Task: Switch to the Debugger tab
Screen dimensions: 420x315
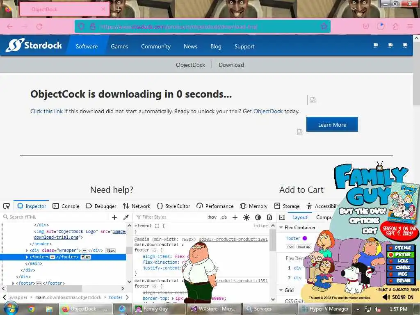Action: click(x=101, y=206)
